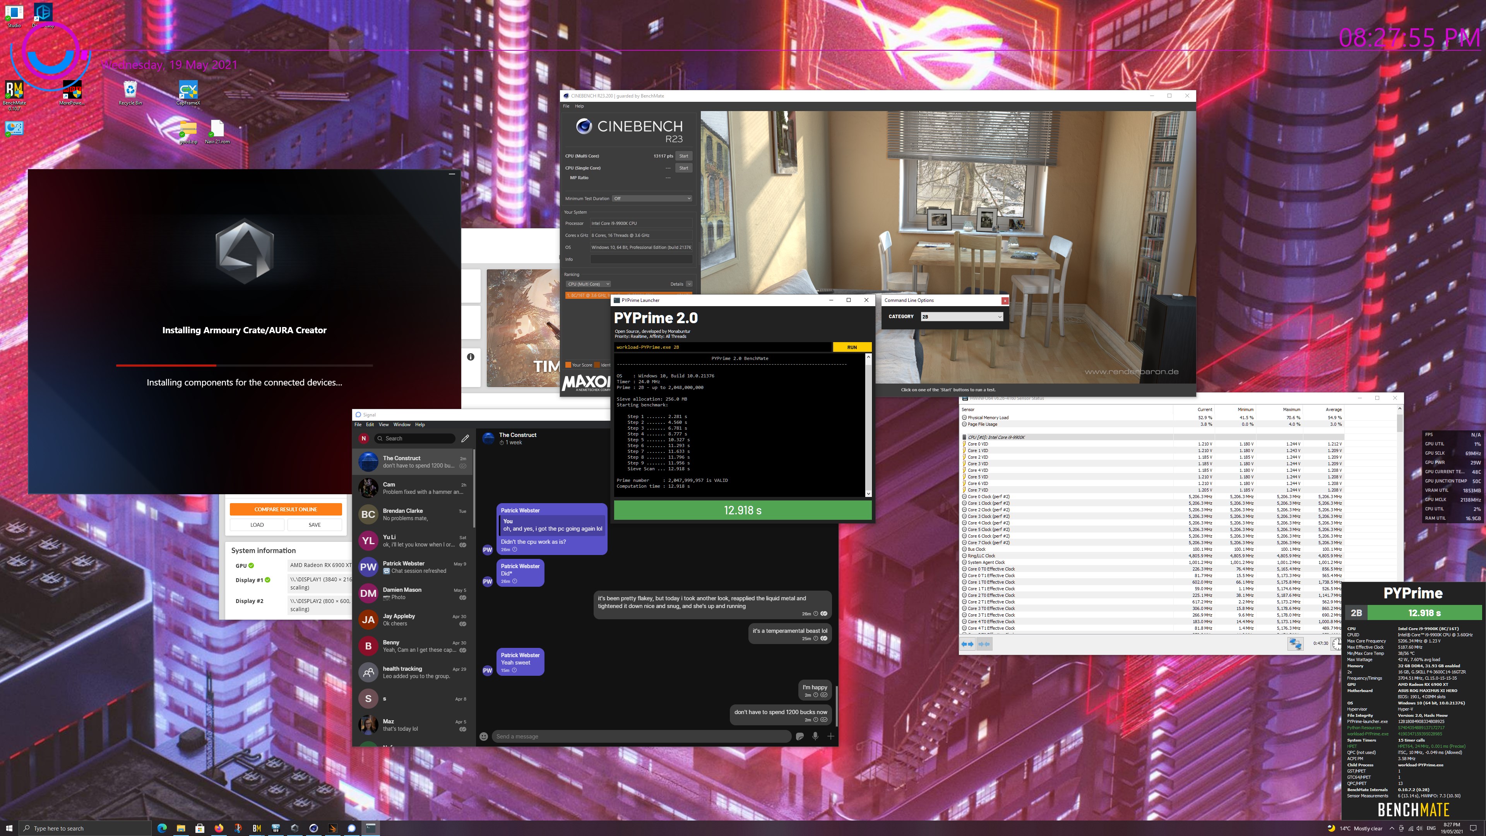Open Help menu in Cinebench

(x=579, y=106)
